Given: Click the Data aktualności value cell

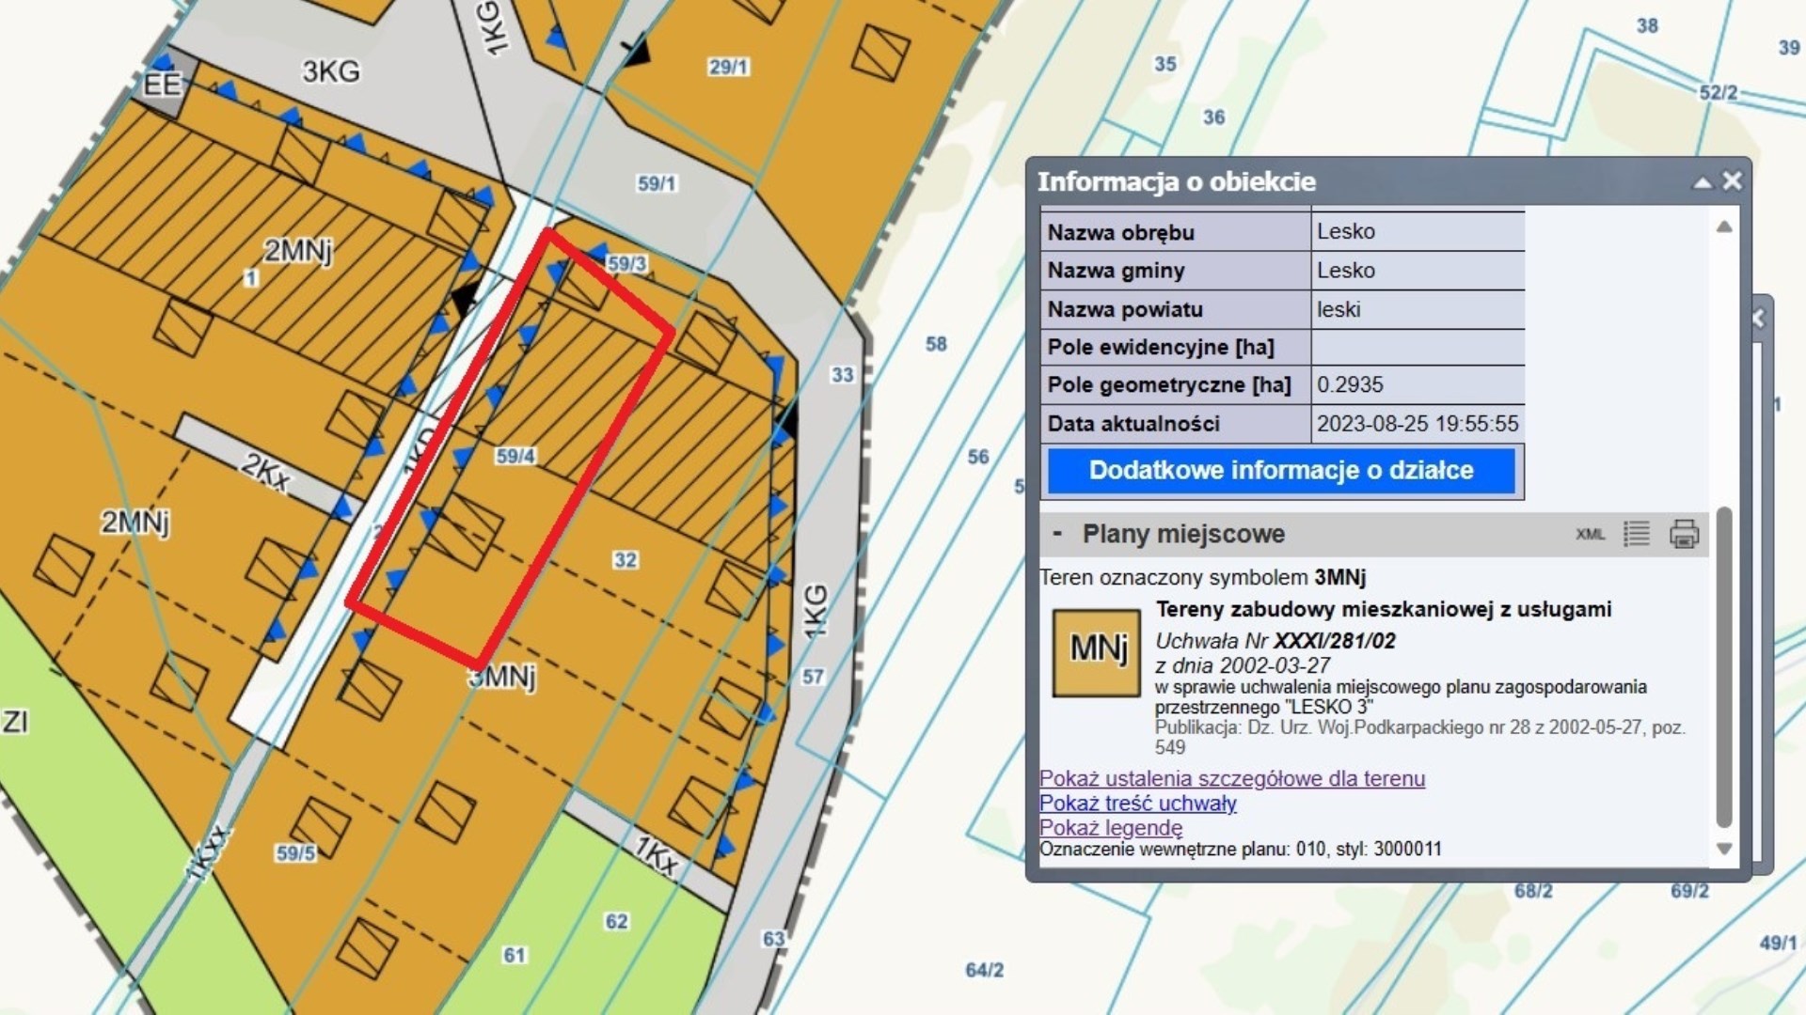Looking at the screenshot, I should point(1418,423).
